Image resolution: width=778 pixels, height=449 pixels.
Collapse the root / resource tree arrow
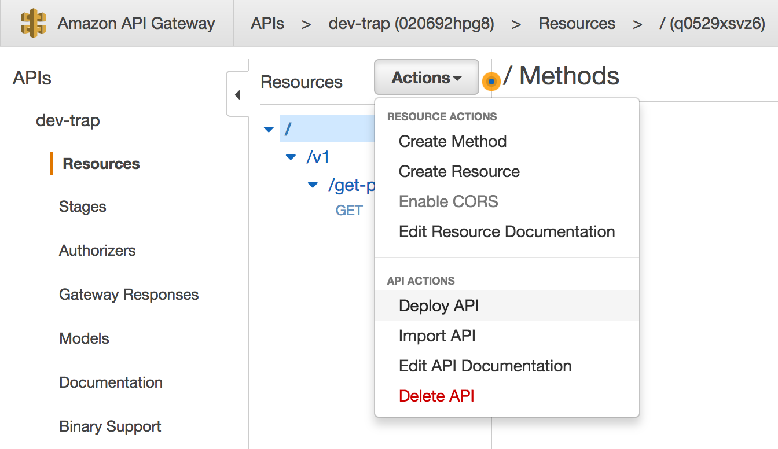pos(269,129)
